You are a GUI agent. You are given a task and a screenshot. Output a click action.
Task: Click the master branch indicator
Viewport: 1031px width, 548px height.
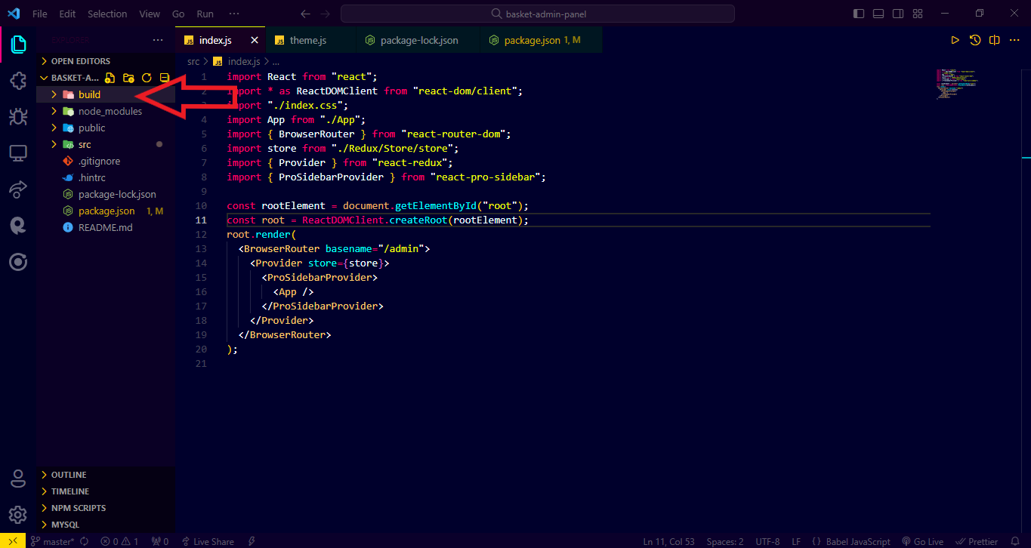pyautogui.click(x=52, y=541)
